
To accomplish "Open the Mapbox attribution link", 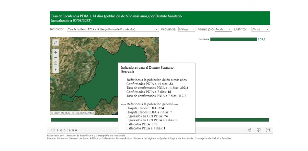I will click(62, 113).
